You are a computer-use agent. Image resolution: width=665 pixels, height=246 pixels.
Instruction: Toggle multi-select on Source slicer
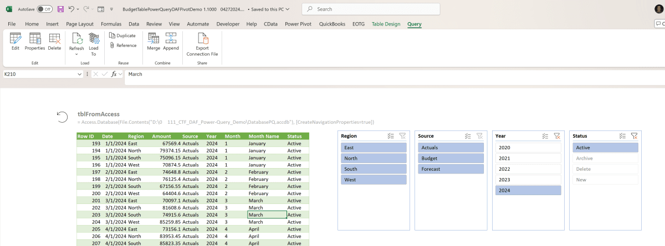468,136
